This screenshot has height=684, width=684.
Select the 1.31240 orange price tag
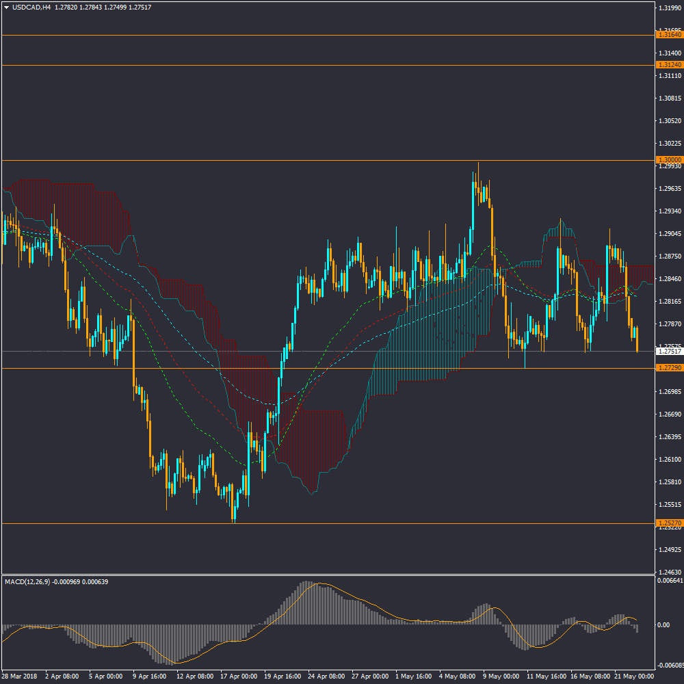(668, 65)
